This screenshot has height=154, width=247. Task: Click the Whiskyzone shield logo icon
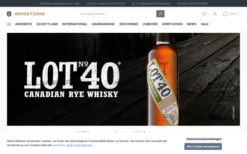[9, 14]
